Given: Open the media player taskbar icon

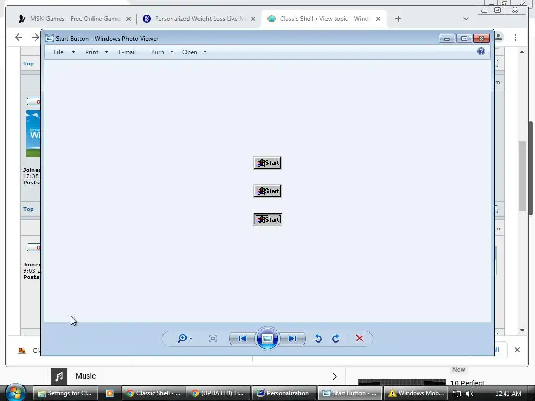Looking at the screenshot, I should (110, 393).
